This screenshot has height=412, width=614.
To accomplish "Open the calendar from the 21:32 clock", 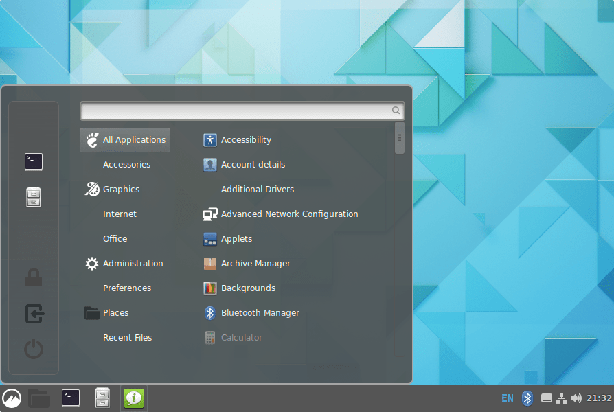I will 599,398.
